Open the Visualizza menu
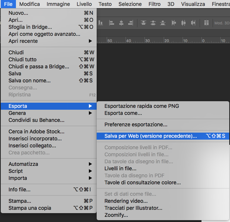 [x=193, y=4]
